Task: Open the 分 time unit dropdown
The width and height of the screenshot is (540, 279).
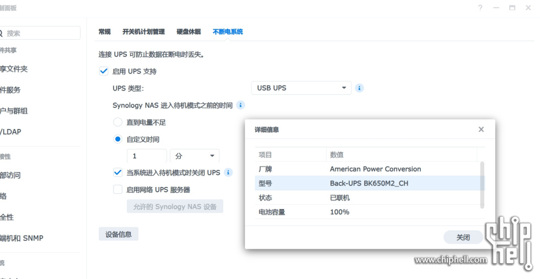Action: tap(195, 156)
